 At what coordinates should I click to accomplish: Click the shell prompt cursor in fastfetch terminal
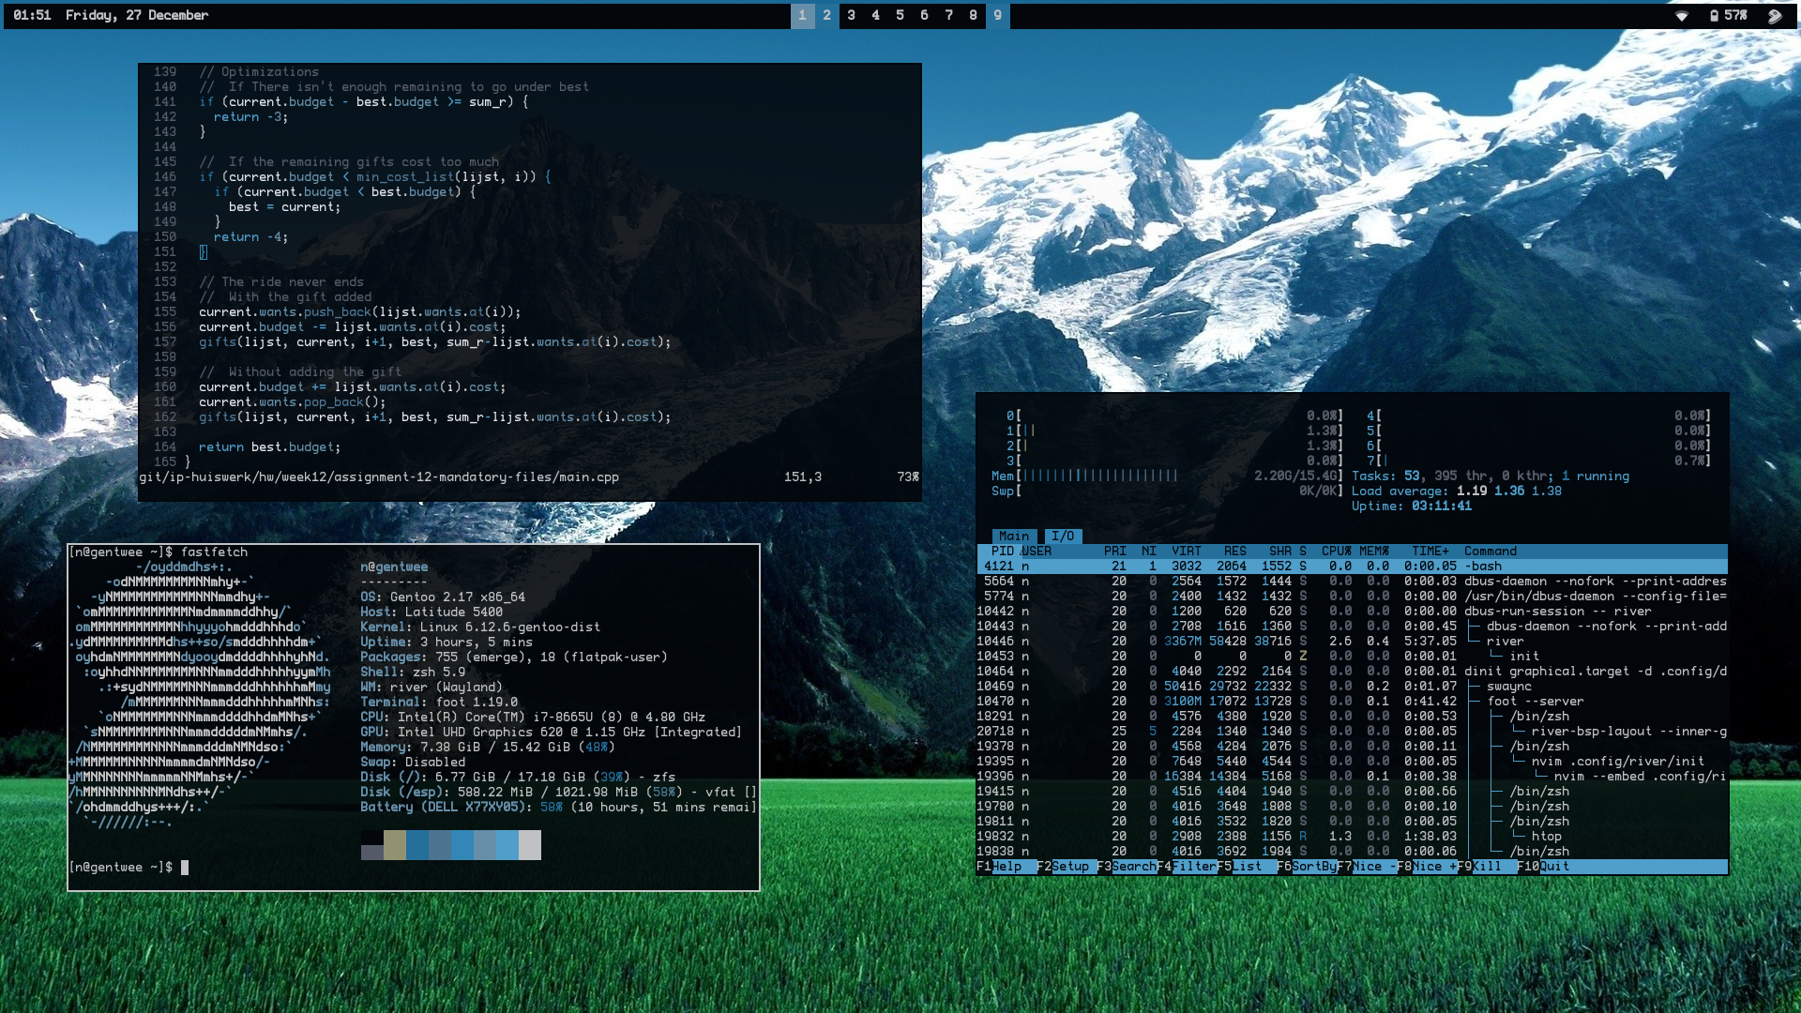(185, 868)
